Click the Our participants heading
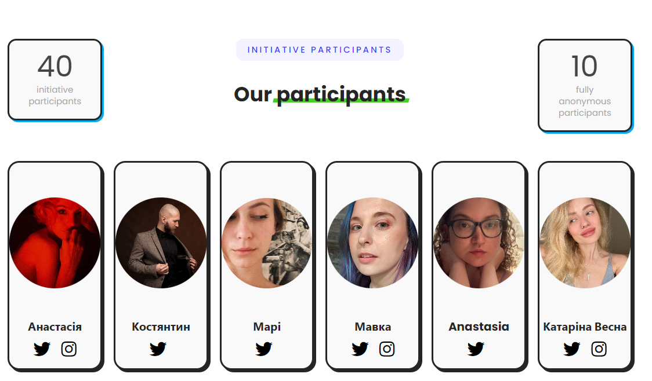Screen dimensions: 652x381 click(320, 94)
